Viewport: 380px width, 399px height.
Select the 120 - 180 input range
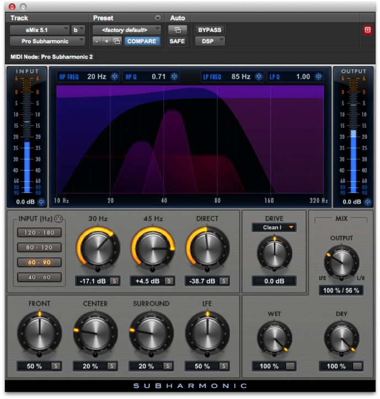[x=39, y=233]
